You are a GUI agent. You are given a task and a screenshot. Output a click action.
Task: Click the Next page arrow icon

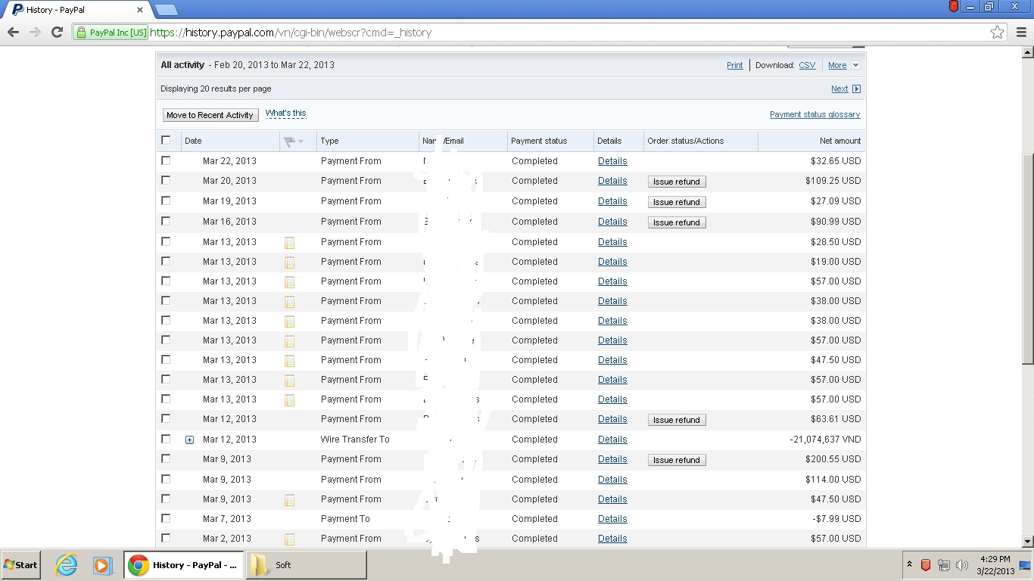856,89
